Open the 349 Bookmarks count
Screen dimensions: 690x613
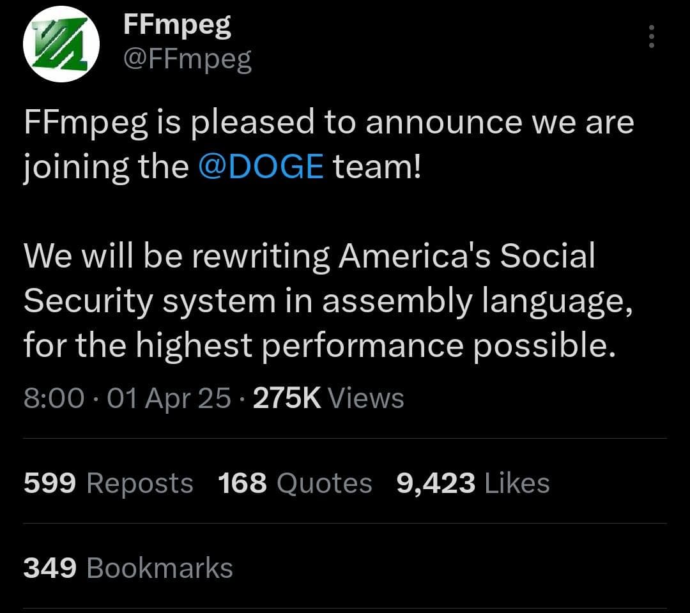49,567
